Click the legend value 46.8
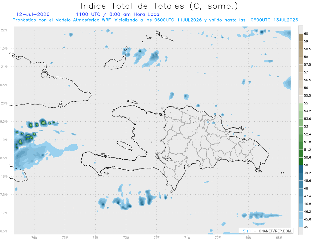Image resolution: width=313 pixels, height=241 pixels. tap(308, 204)
